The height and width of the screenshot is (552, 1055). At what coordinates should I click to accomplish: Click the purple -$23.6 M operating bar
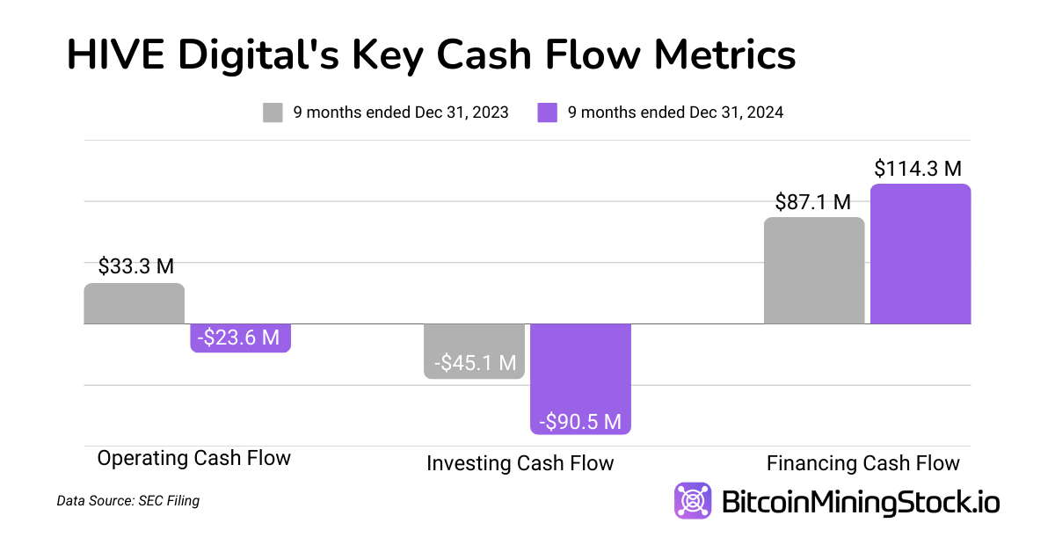coord(240,338)
